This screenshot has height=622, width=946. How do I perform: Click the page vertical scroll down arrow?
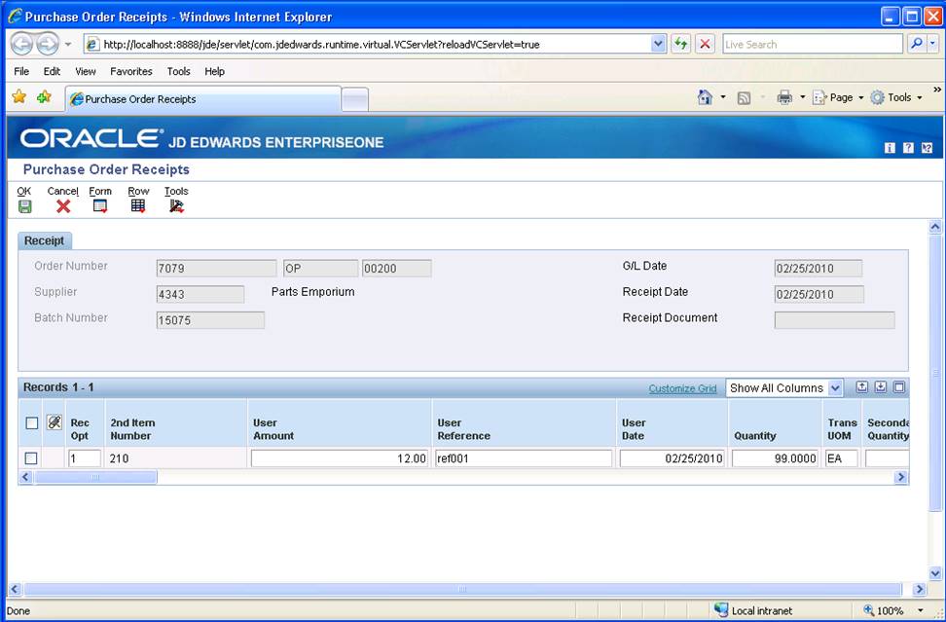[x=935, y=573]
